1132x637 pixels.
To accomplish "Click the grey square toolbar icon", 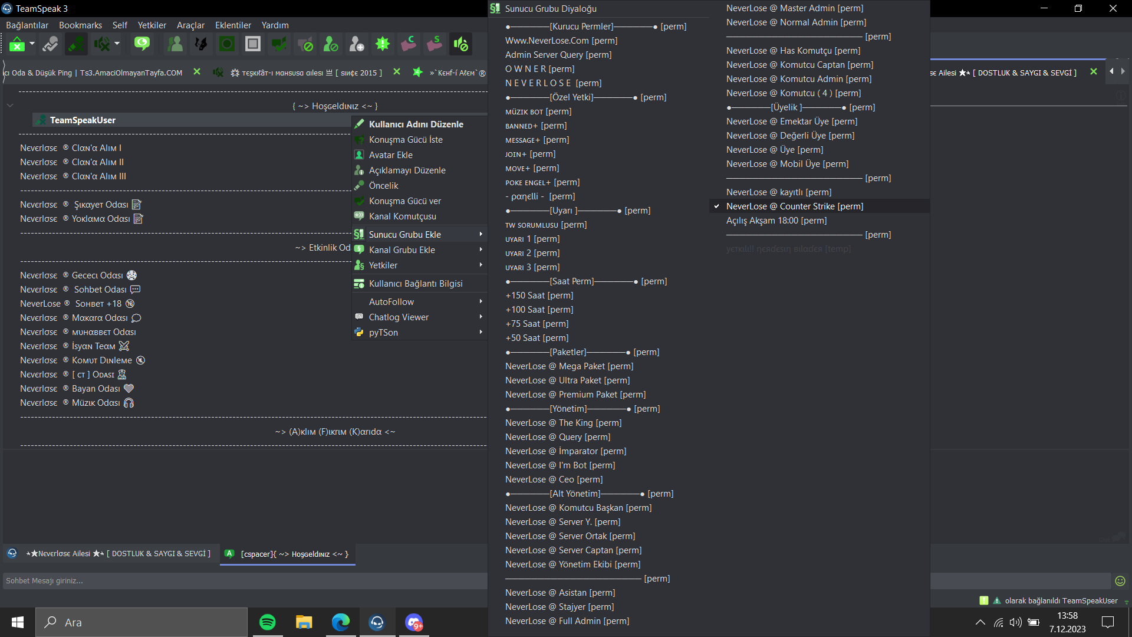I will 253,44.
